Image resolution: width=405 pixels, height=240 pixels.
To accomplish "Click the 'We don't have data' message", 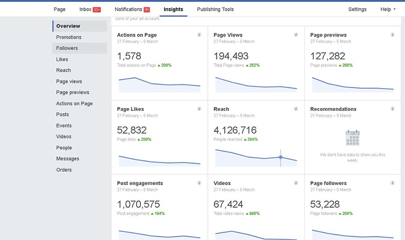I will 353,158.
